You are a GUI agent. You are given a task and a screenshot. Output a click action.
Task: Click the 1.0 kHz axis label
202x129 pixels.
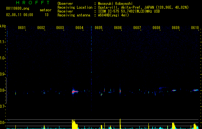pyautogui.click(x=3, y=58)
